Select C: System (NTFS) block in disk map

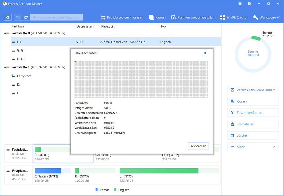(53, 175)
